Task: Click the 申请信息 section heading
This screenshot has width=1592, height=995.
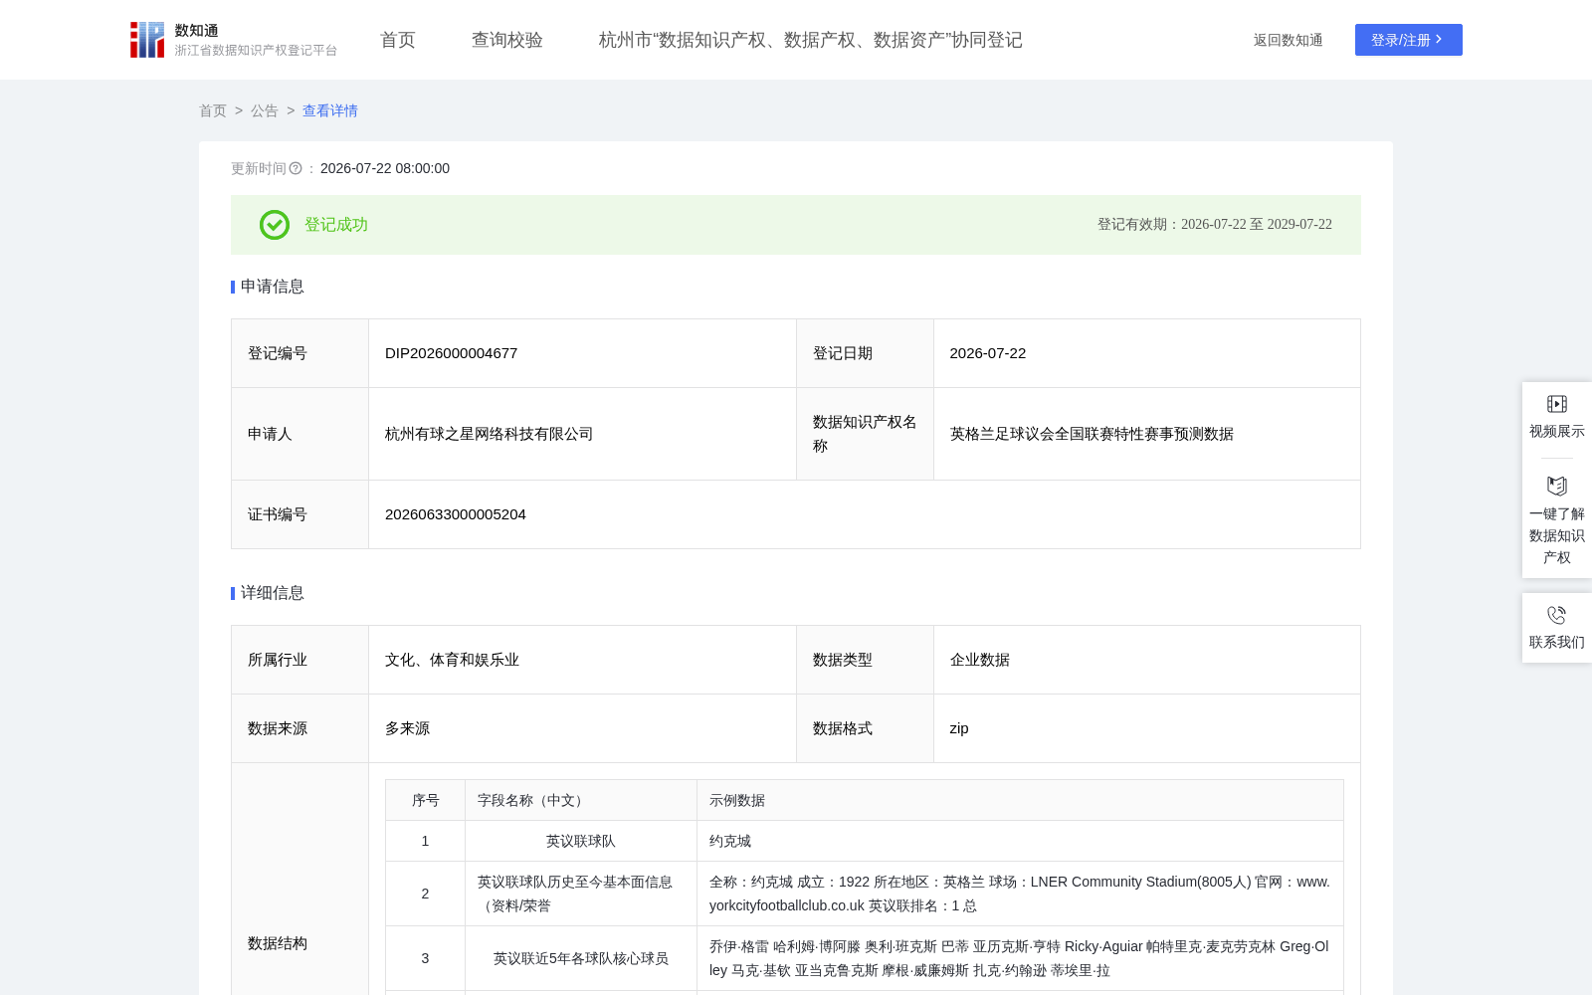Action: (272, 287)
